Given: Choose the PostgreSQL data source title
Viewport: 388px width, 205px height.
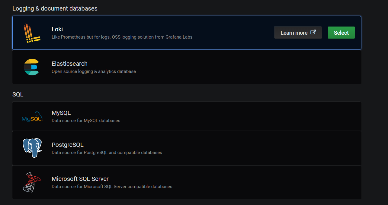Looking at the screenshot, I should [x=68, y=145].
